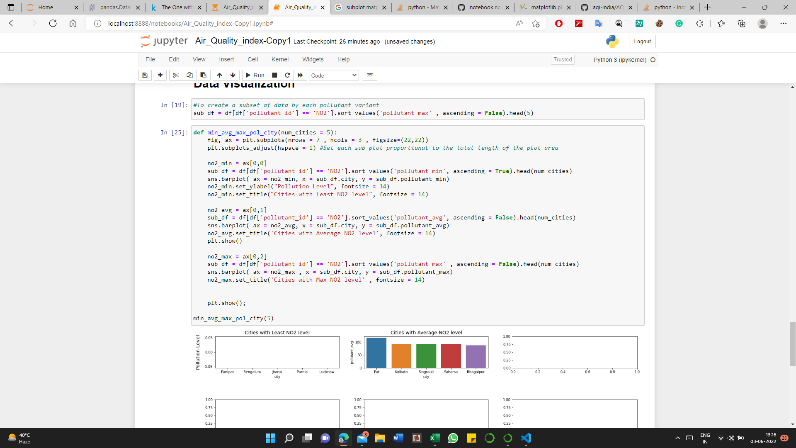Move selected cell down with the arrow icon
This screenshot has width=796, height=448.
(233, 75)
